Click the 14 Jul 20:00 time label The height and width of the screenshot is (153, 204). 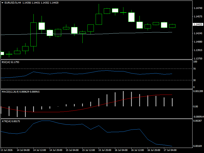56,150
